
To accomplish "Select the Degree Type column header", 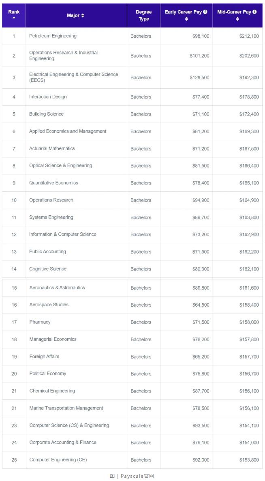I will point(144,15).
